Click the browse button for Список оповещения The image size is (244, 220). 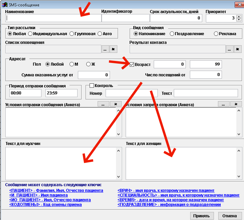(105, 49)
